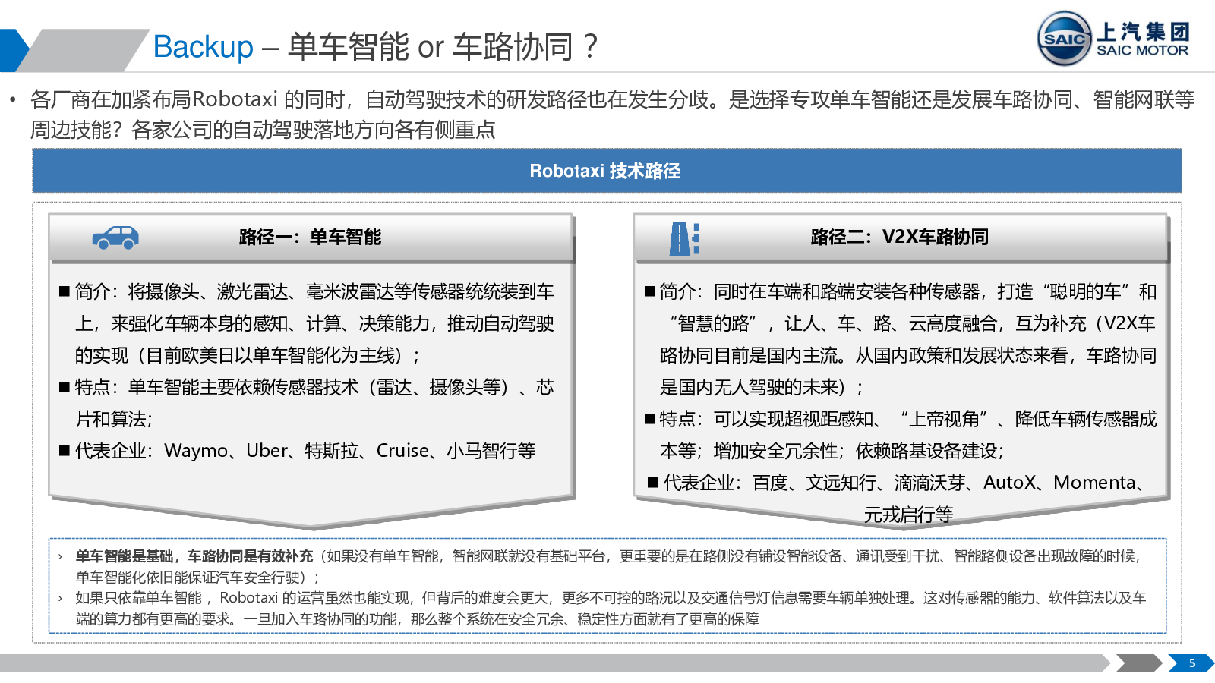This screenshot has width=1215, height=683.
Task: Select the slide title 'Backup – 单车智能 or 车路协同？'
Action: pos(376,47)
